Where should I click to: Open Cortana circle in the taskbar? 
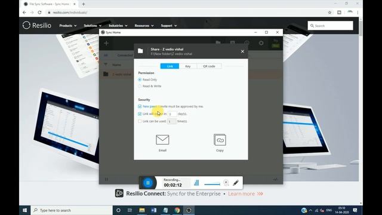pos(118,210)
